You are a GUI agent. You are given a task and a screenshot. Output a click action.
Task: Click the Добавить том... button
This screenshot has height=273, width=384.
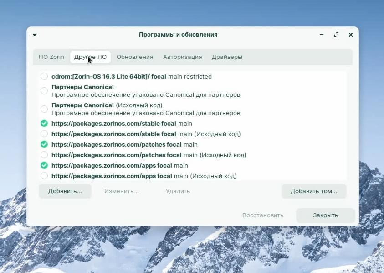[314, 191]
